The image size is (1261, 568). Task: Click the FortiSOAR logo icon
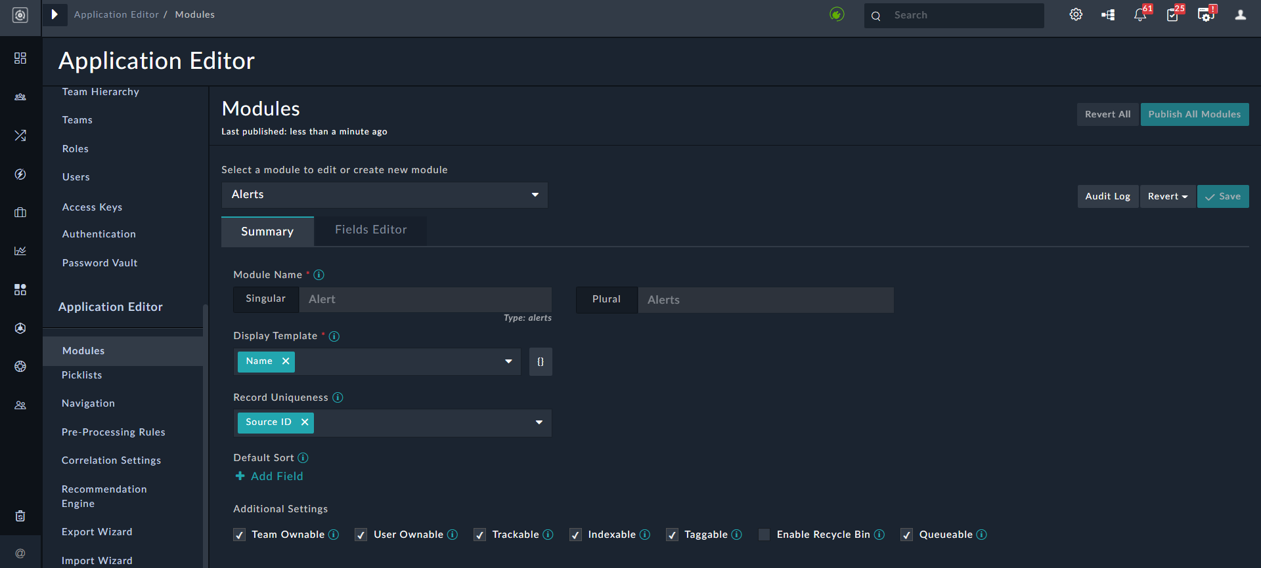tap(20, 15)
